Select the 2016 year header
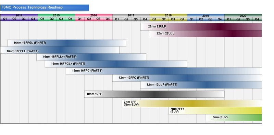 click(94, 15)
